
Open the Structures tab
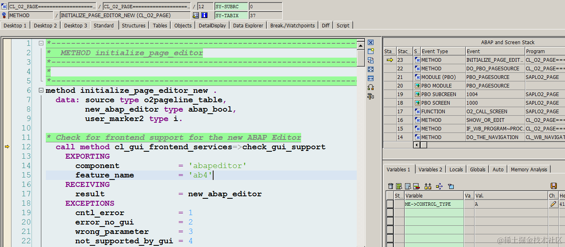[x=134, y=25]
